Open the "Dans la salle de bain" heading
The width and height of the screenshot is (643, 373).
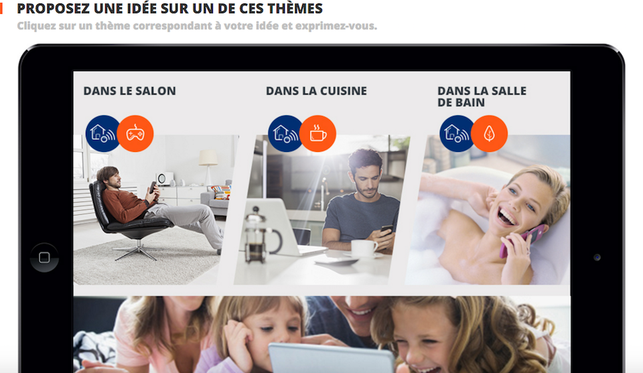[482, 96]
